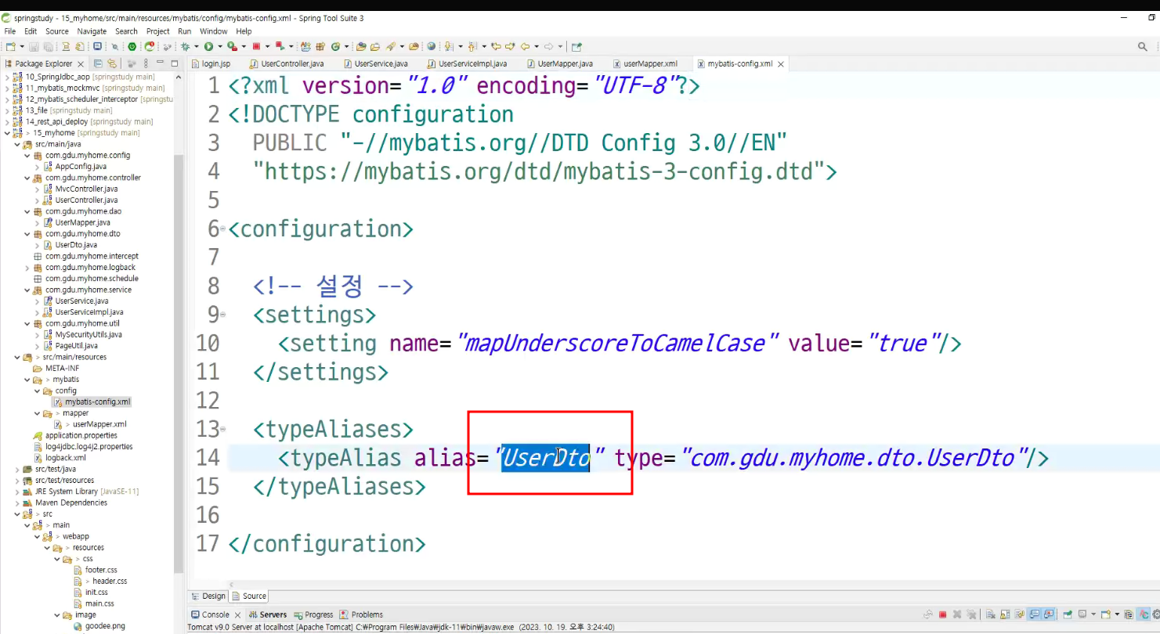Select PageUtil.java in Package Explorer
Screen dimensions: 1160x634
[76, 346]
